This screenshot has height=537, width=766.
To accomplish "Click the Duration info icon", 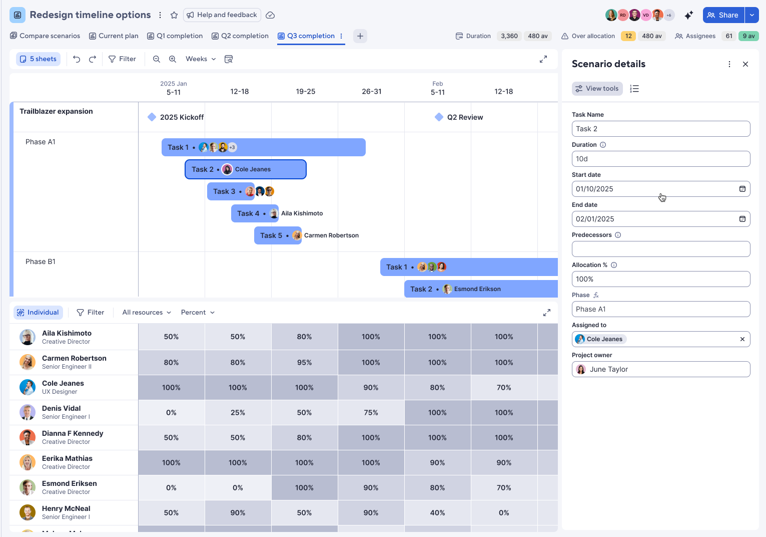I will point(603,145).
